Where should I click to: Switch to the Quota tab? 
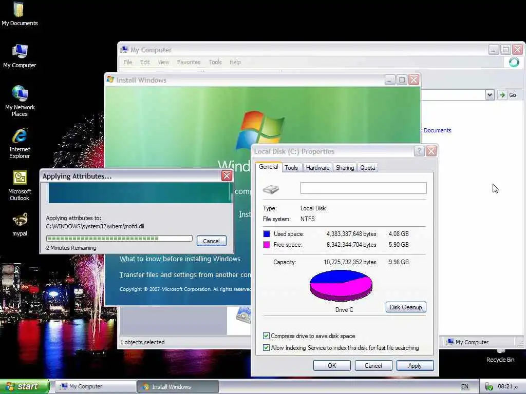(x=368, y=168)
